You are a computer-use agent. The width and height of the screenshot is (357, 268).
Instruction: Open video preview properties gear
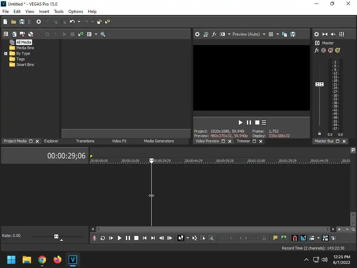pyautogui.click(x=197, y=34)
